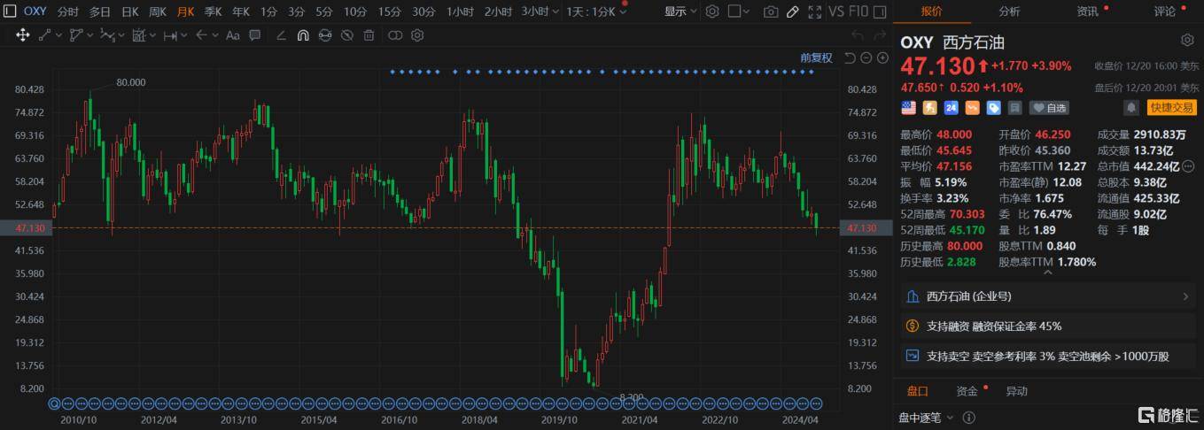Select the arrow annotation tool
Image resolution: width=1204 pixels, height=430 pixels.
tap(201, 35)
